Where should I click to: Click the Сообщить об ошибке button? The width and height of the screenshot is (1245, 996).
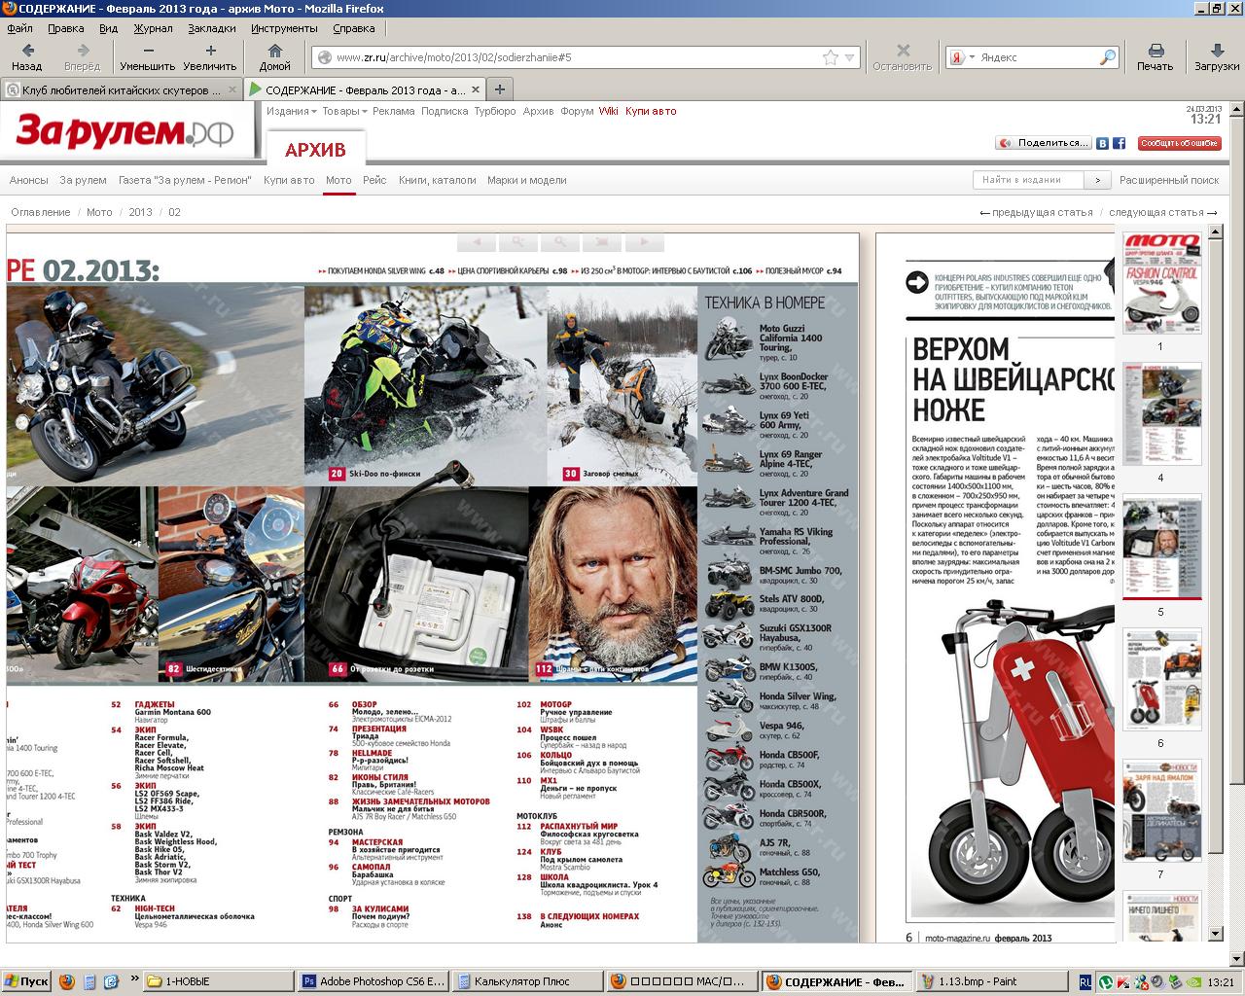[x=1179, y=143]
